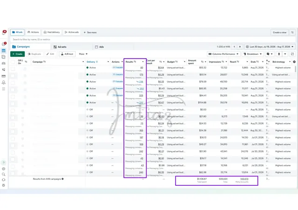Open the billing card icon in the sidebar
298x210 pixels.
[x=4, y=76]
